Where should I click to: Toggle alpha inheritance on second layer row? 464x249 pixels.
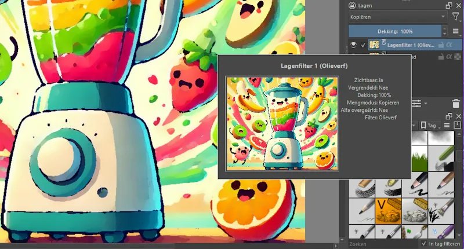449,56
